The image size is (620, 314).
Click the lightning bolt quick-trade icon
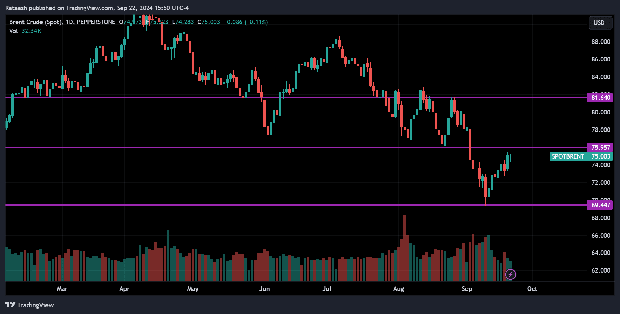pos(511,274)
